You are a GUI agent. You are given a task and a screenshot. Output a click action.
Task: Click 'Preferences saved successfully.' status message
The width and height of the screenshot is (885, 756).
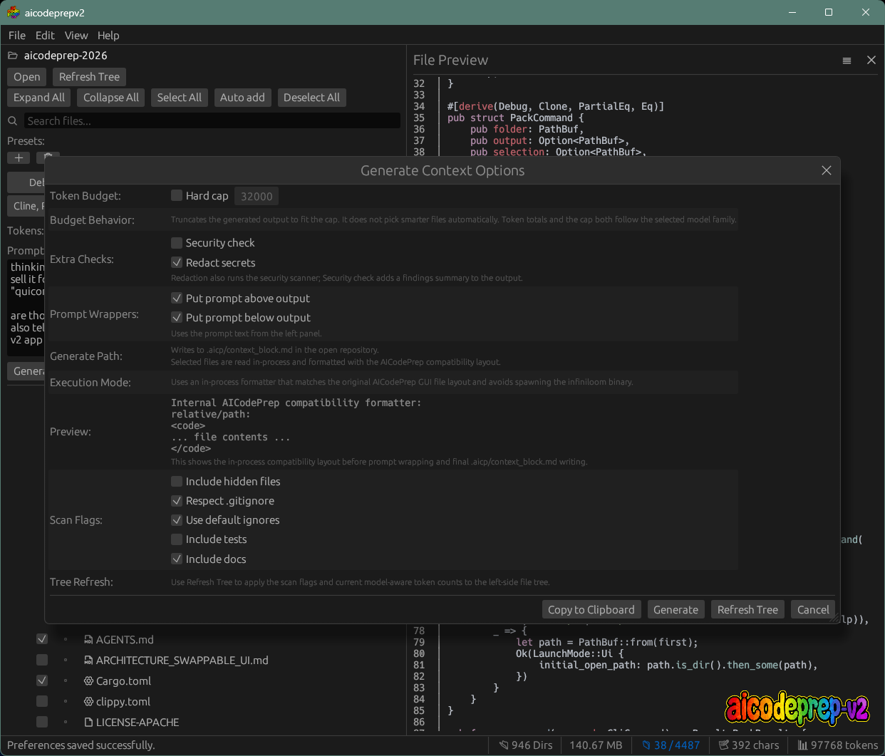pos(81,745)
